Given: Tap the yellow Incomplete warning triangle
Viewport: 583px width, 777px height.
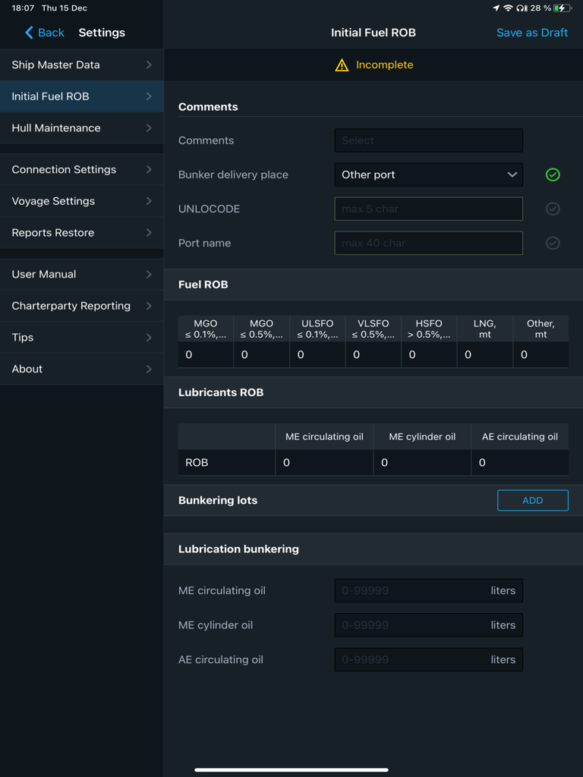Looking at the screenshot, I should 341,65.
